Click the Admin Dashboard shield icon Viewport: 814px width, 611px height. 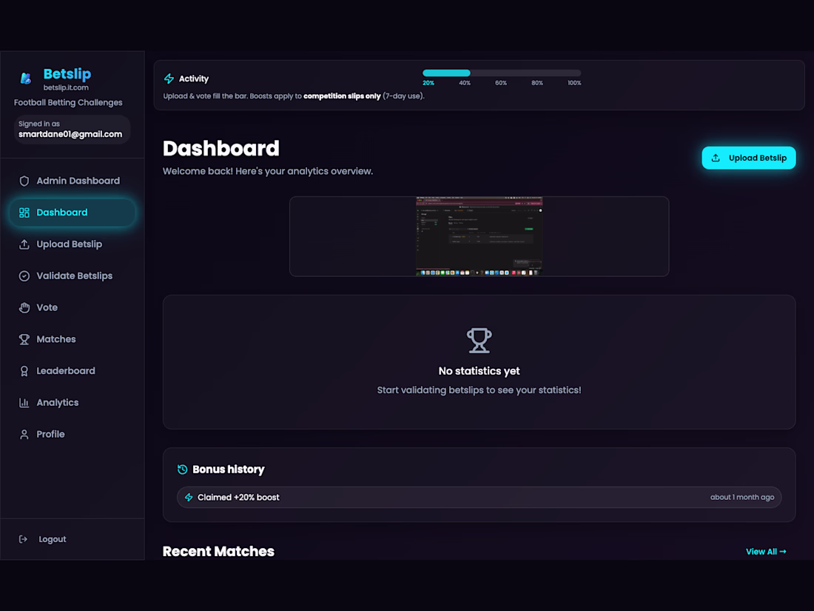coord(24,181)
